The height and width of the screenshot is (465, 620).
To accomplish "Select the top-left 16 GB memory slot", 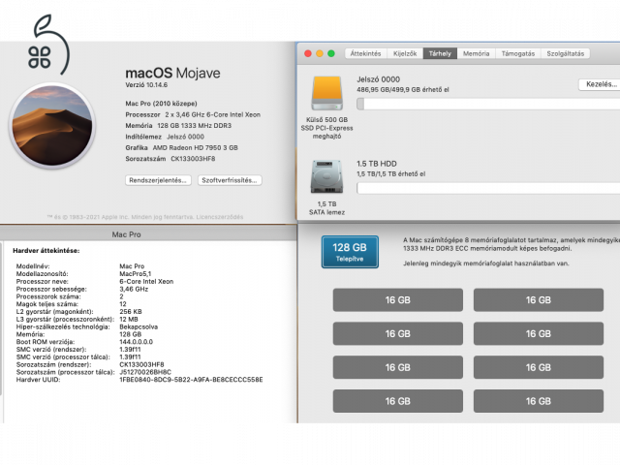I will [397, 300].
